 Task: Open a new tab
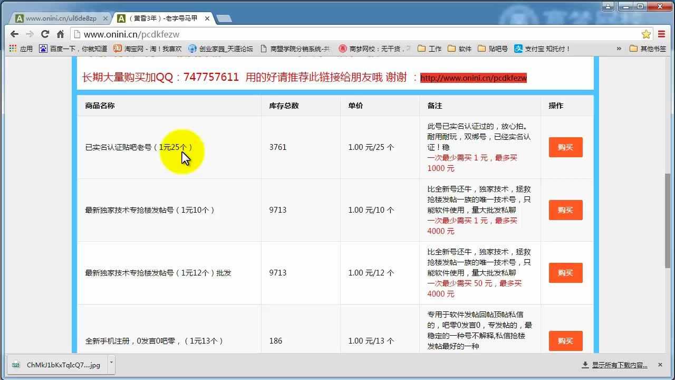tap(224, 18)
